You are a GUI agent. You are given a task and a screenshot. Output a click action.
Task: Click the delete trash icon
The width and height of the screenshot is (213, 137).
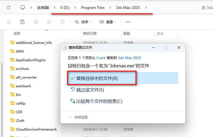click(x=63, y=22)
